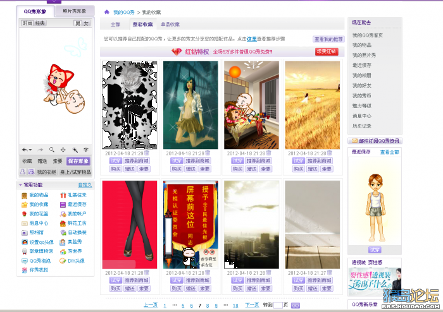This screenshot has width=443, height=312.
Task: Open 魅力等级 in right sidebar
Action: click(x=361, y=105)
